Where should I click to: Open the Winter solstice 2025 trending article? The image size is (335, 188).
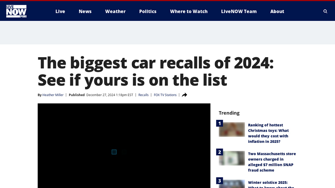pyautogui.click(x=271, y=184)
